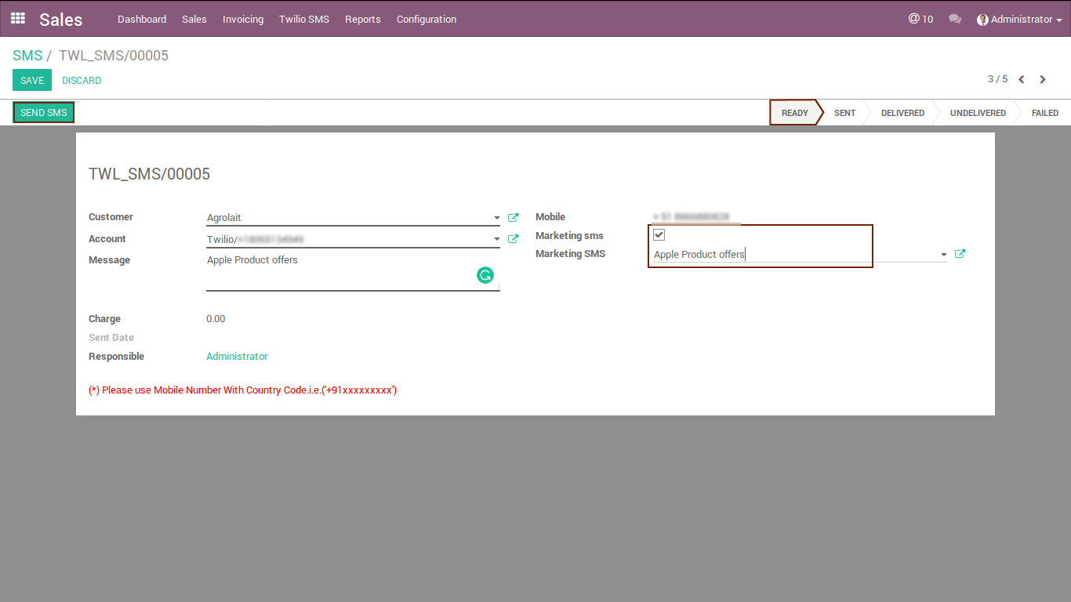Open the apps grid menu icon
Viewport: 1071px width, 602px height.
17,19
